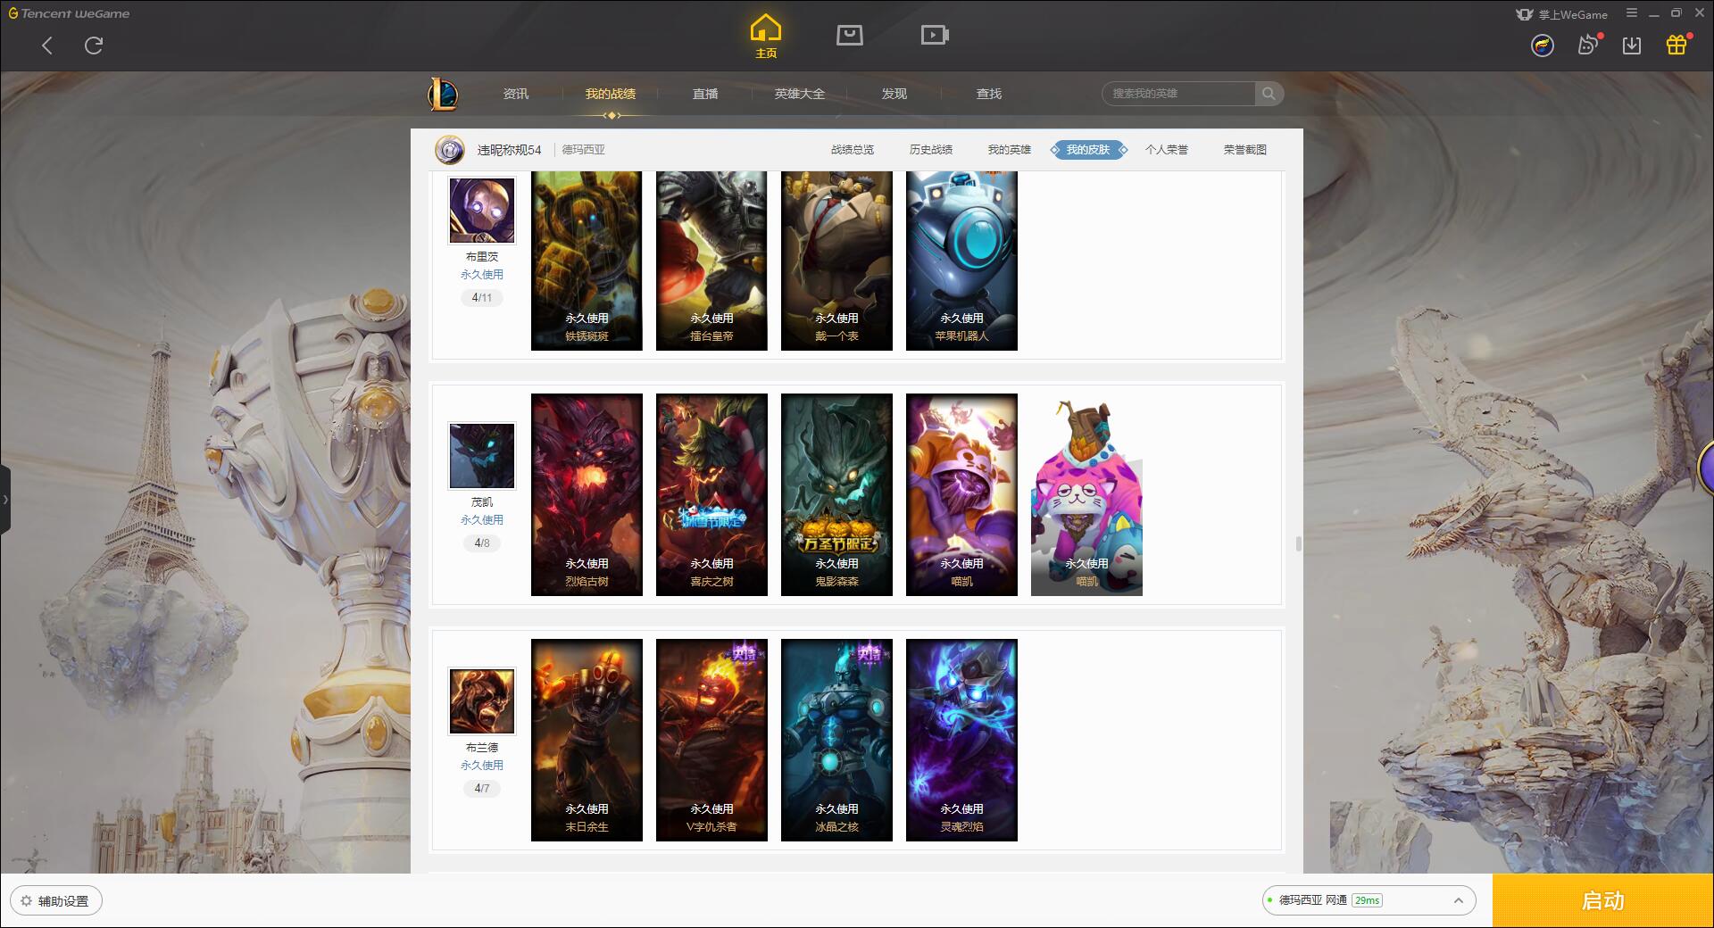Click the skin list scrollbar handle
This screenshot has height=928, width=1714.
[x=1298, y=543]
